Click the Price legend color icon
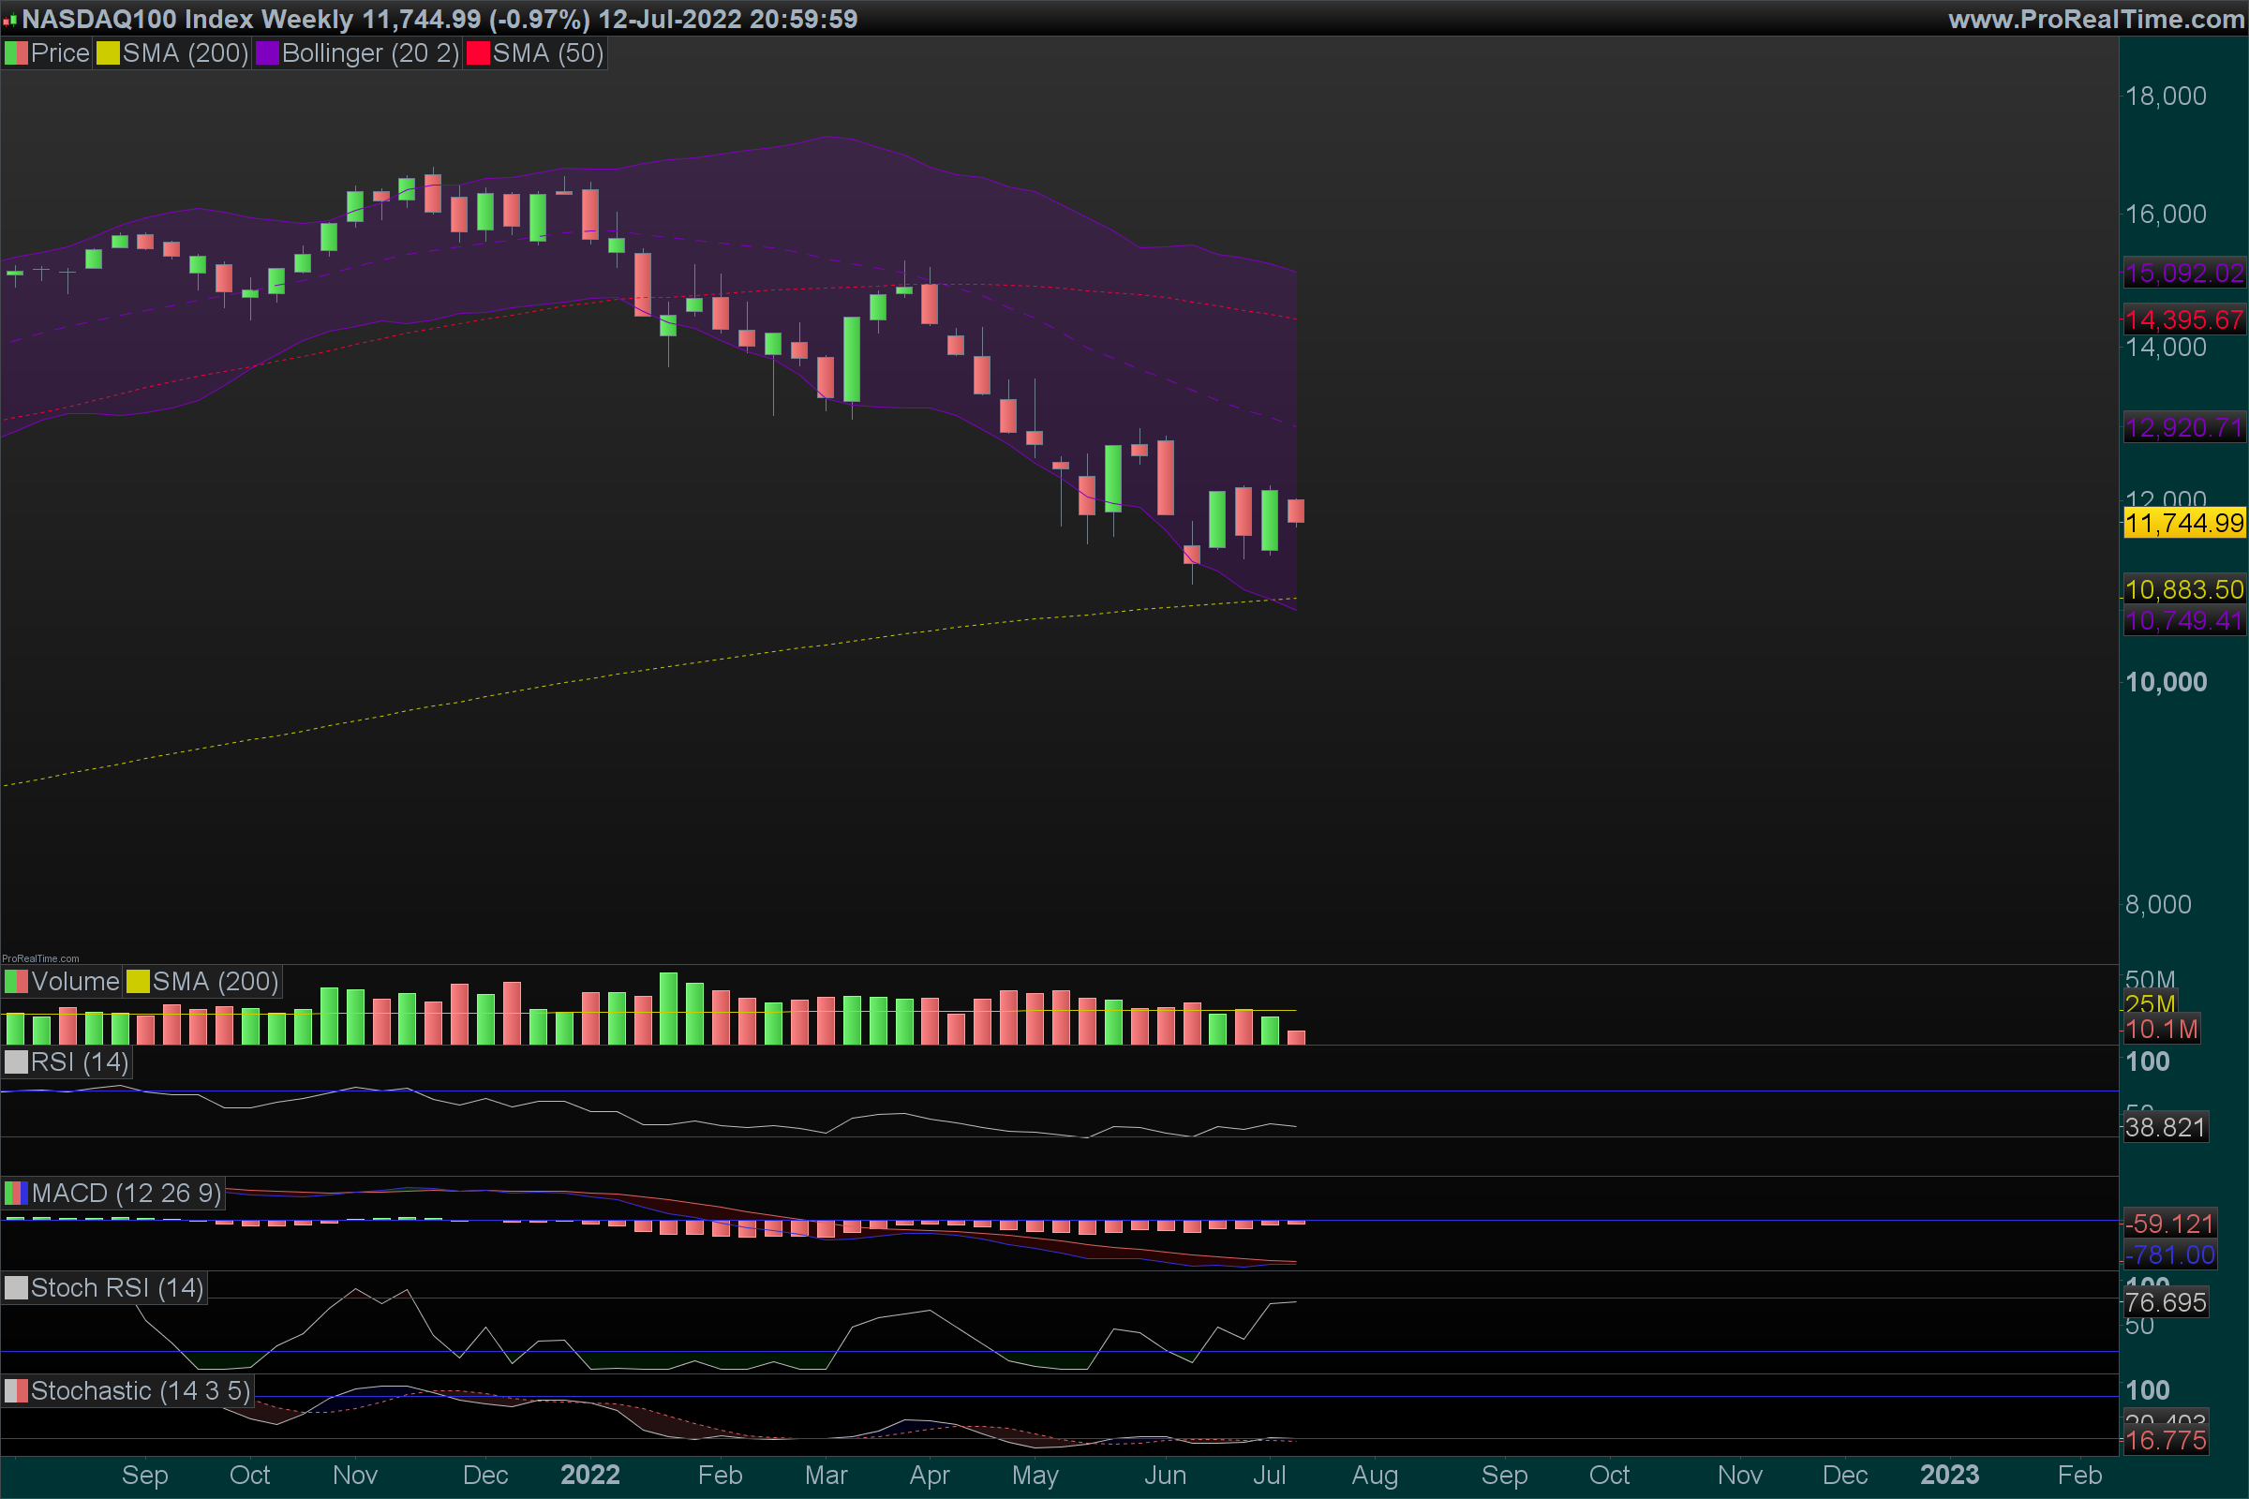 click(16, 53)
